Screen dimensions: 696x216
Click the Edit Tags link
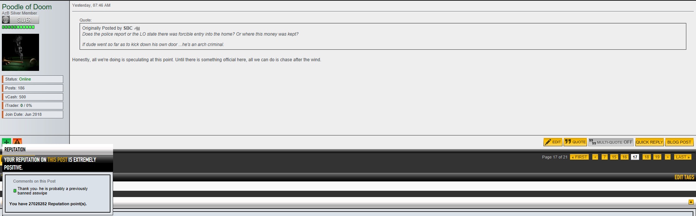tap(684, 177)
